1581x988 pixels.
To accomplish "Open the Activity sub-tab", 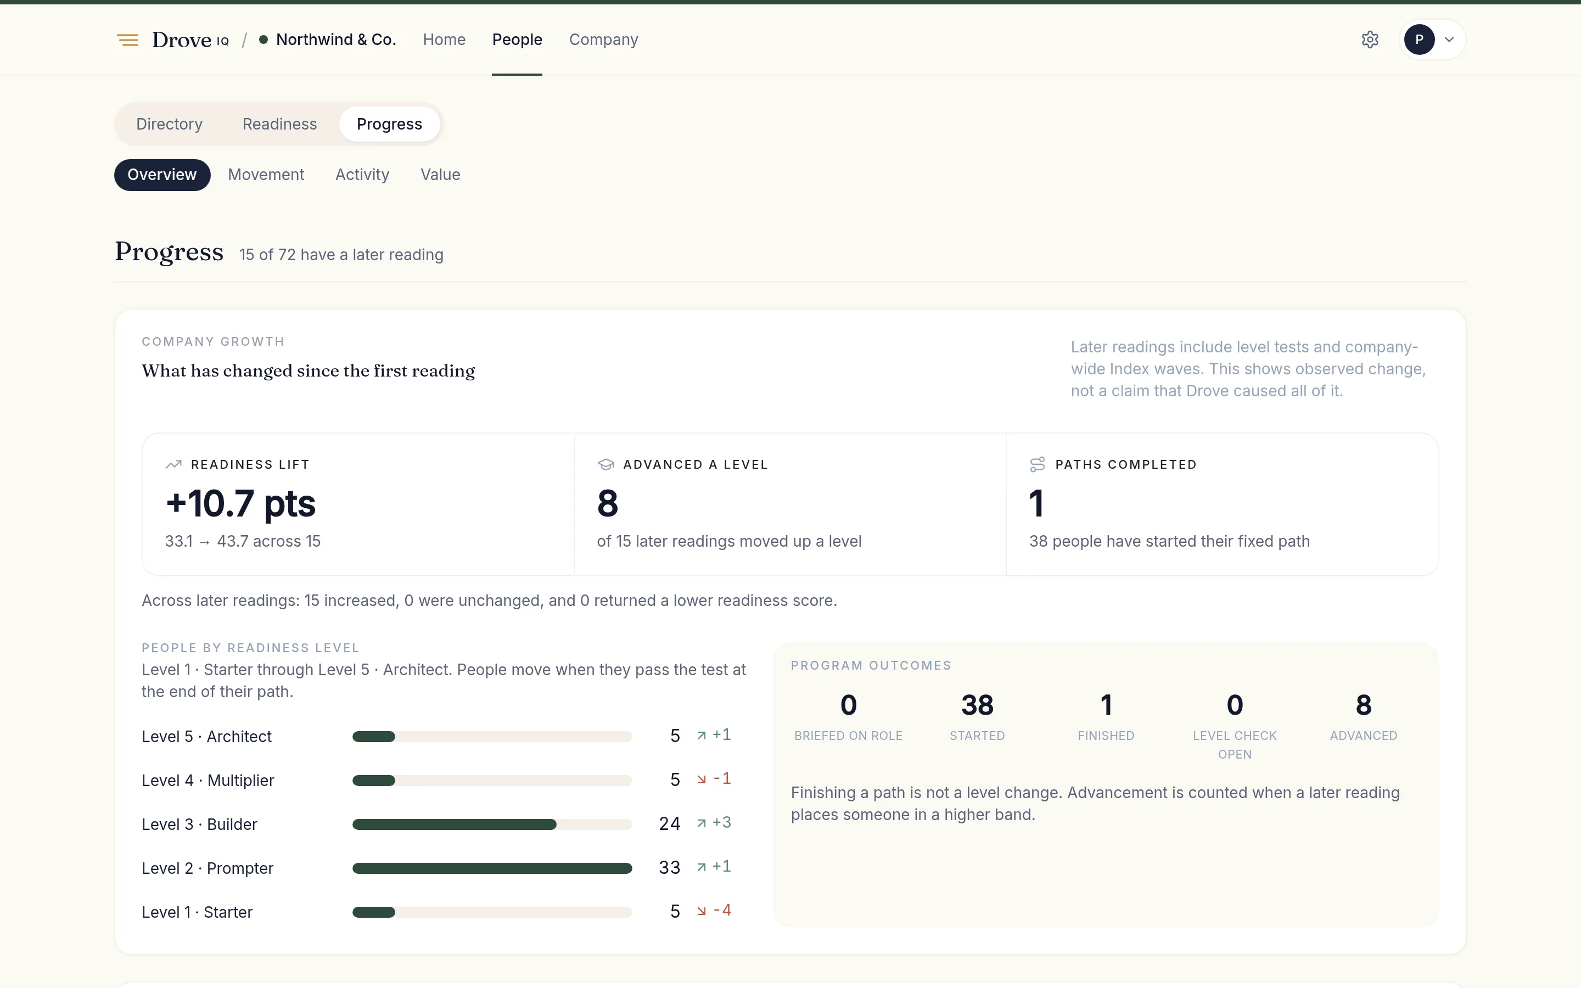I will pos(362,175).
